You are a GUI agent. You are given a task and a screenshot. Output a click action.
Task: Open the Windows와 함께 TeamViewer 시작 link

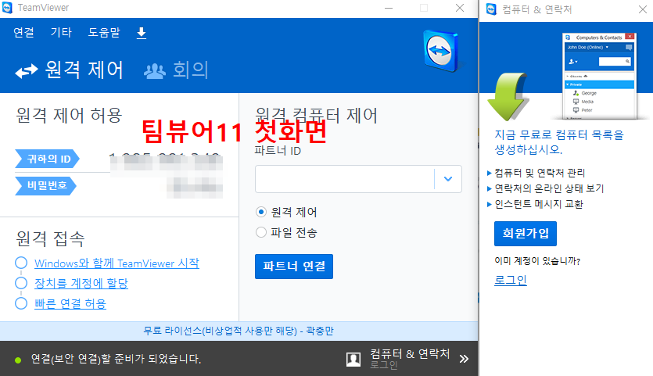(x=117, y=263)
